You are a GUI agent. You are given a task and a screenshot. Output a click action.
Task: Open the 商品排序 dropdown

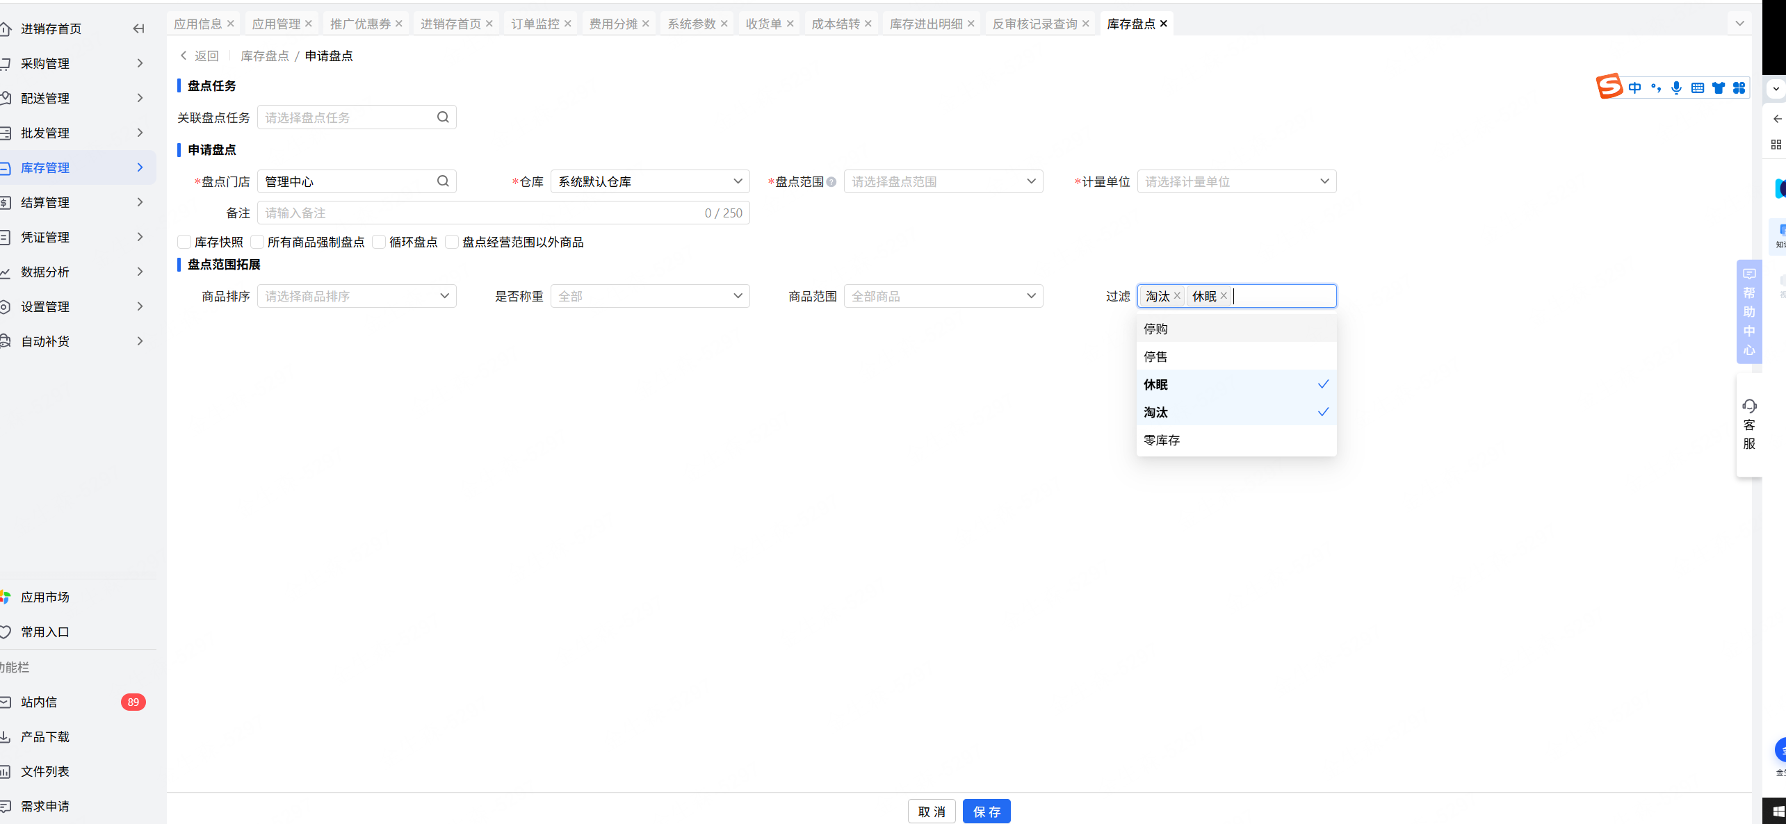click(356, 296)
